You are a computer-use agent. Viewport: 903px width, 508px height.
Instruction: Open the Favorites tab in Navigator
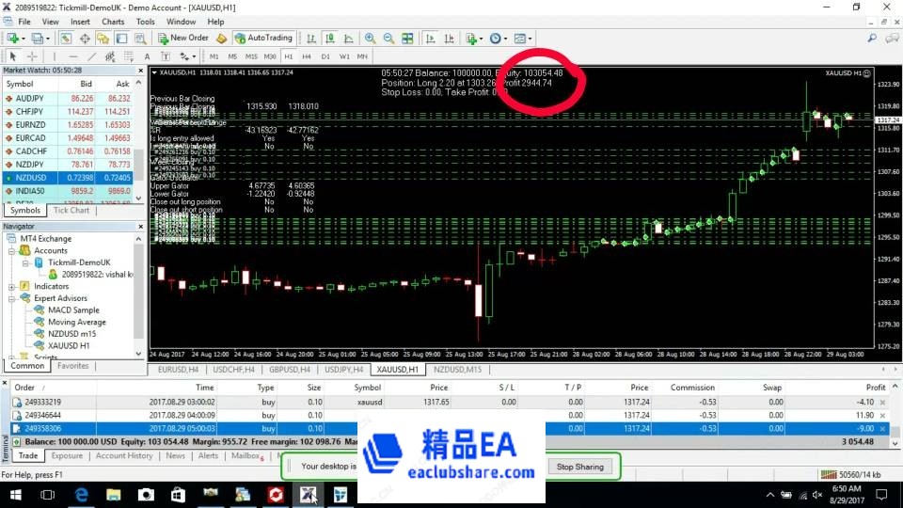(x=73, y=366)
